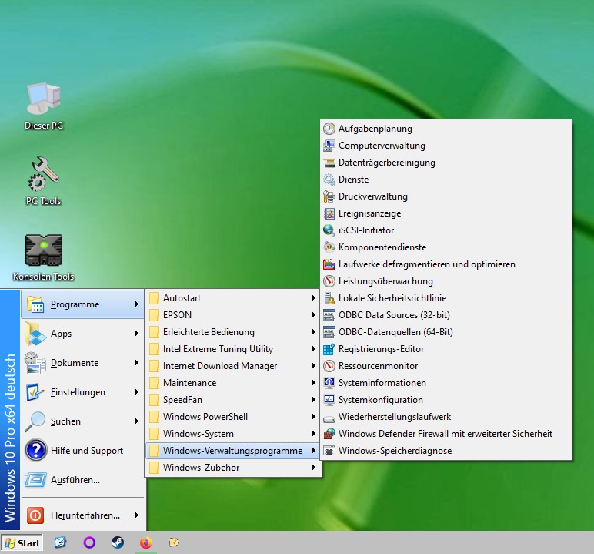Image resolution: width=594 pixels, height=554 pixels.
Task: Click the iSCSI-Initiator globe icon
Action: pyautogui.click(x=329, y=230)
